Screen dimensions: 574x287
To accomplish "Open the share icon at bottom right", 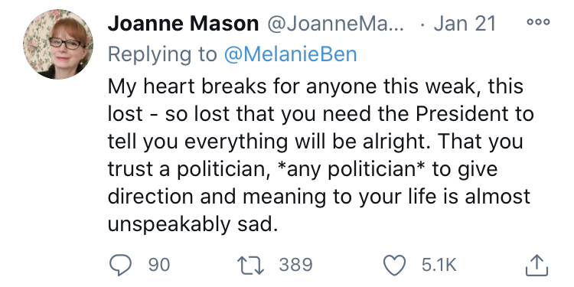I will (537, 265).
